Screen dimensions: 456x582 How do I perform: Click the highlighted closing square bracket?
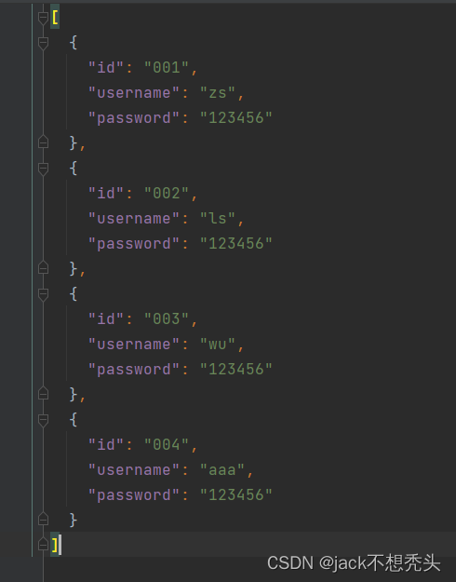tap(55, 545)
